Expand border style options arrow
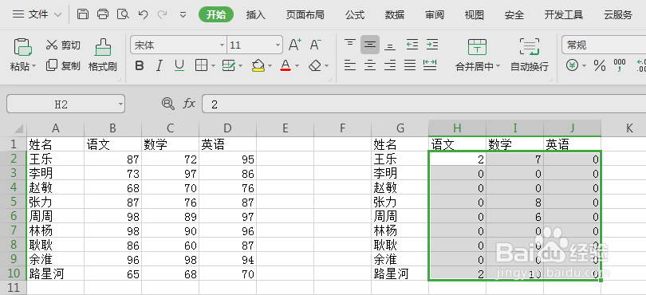Viewport: 646px width, 295px height. (213, 66)
